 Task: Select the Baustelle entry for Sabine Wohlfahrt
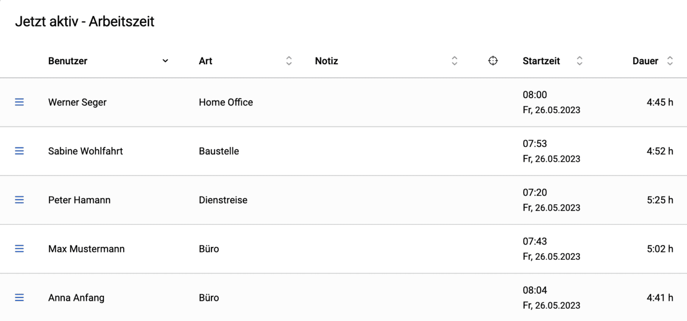(219, 151)
